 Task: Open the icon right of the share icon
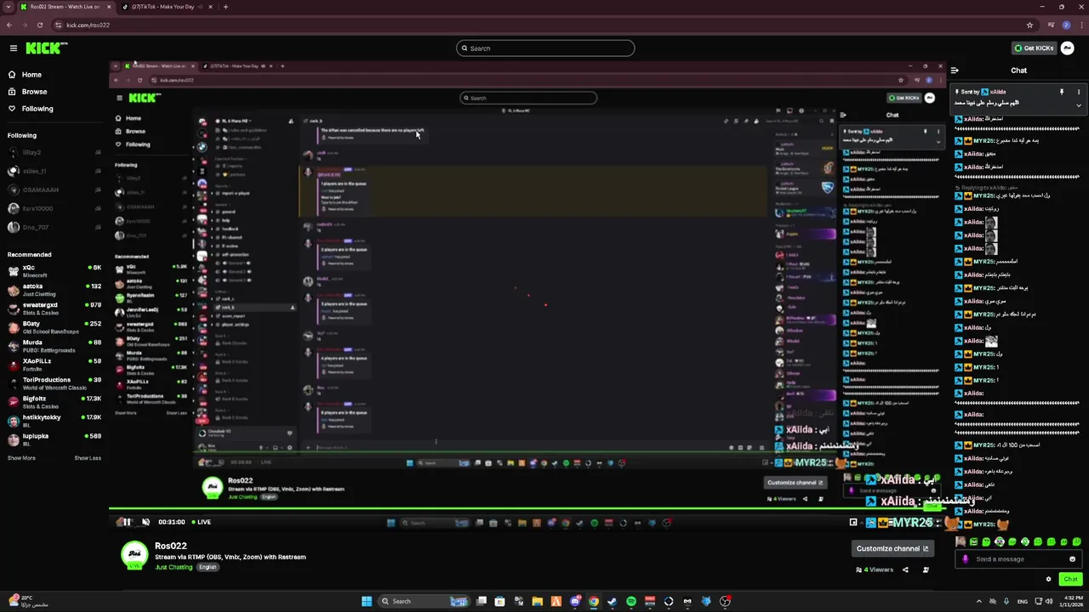926,570
